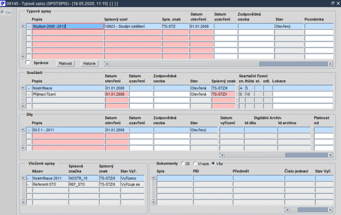Click left arrow of Díly horizontal scrollbar
The width and height of the screenshot is (341, 215).
click(222, 155)
